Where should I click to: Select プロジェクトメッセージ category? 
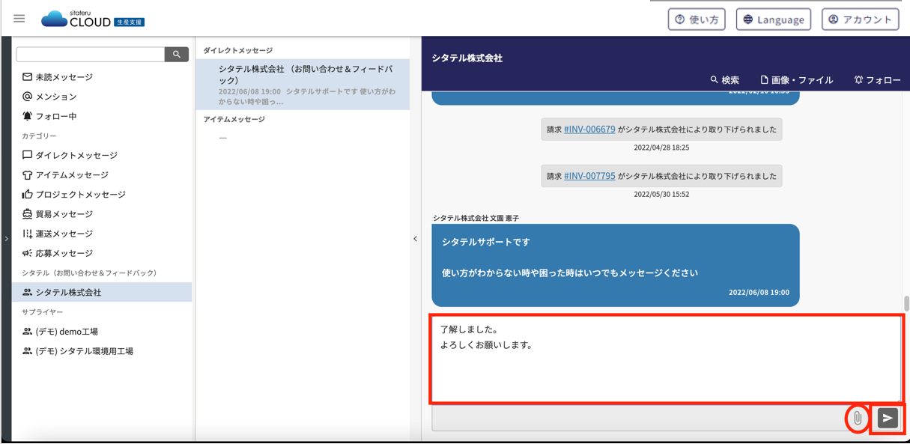click(80, 194)
